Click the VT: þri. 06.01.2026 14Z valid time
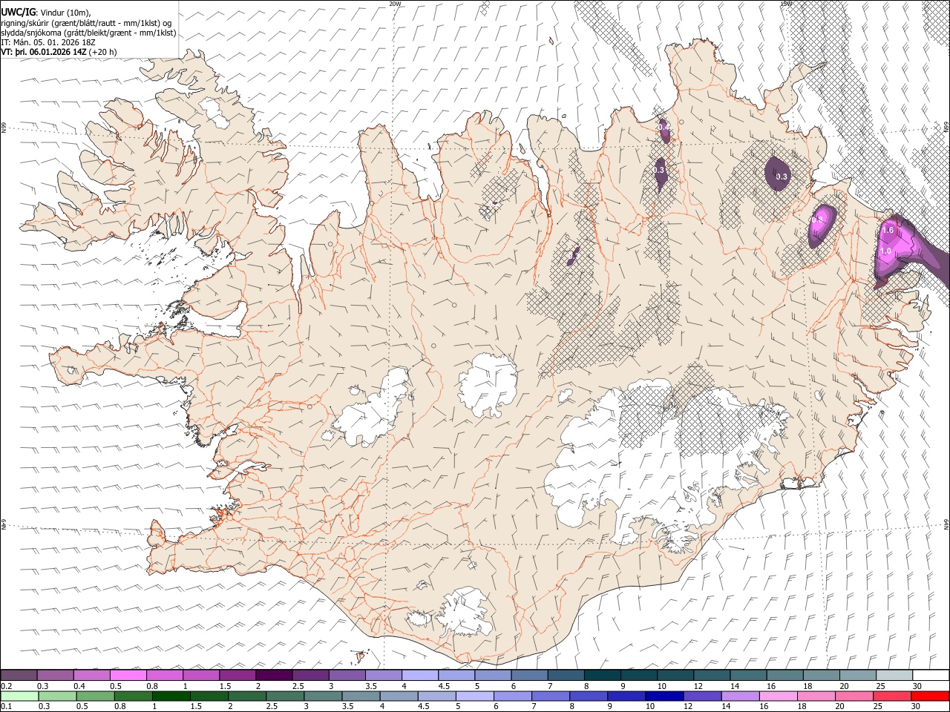This screenshot has height=712, width=950. point(44,52)
